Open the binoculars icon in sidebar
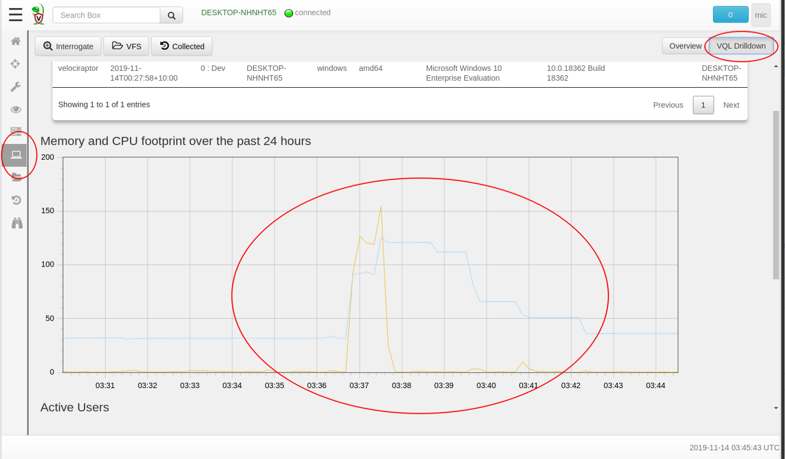Image resolution: width=785 pixels, height=459 pixels. coord(17,223)
